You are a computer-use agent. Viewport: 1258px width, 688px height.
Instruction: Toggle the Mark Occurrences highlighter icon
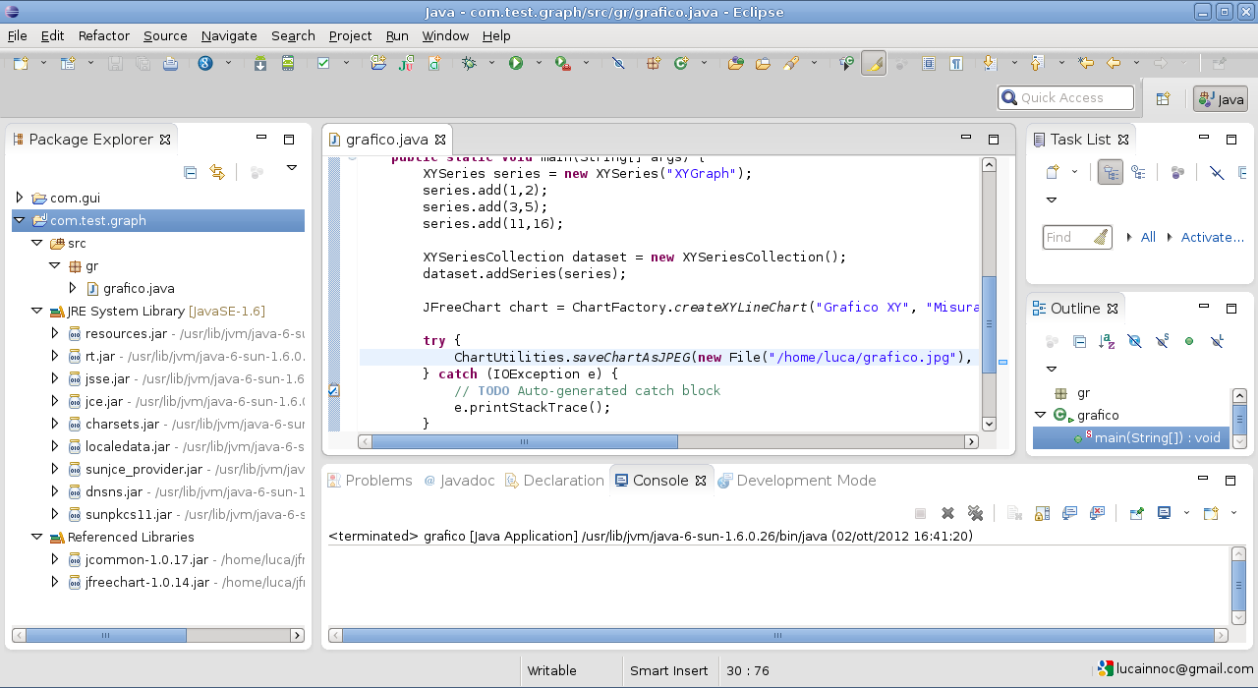[x=875, y=61]
